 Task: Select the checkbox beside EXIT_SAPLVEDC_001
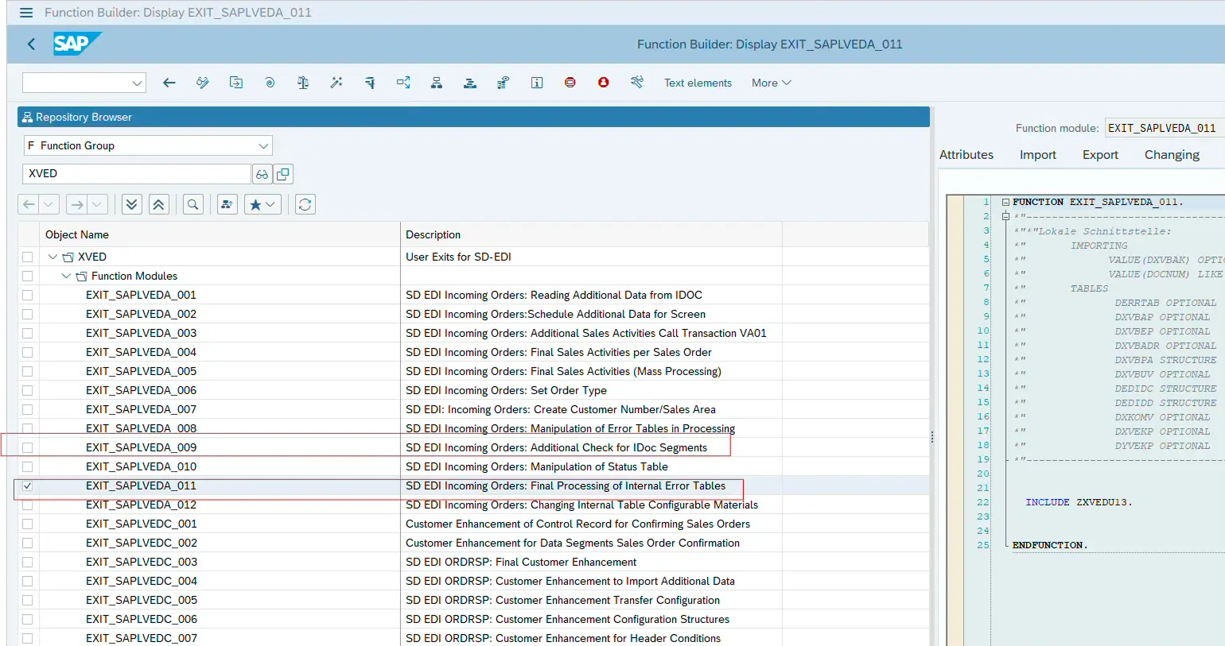(28, 524)
